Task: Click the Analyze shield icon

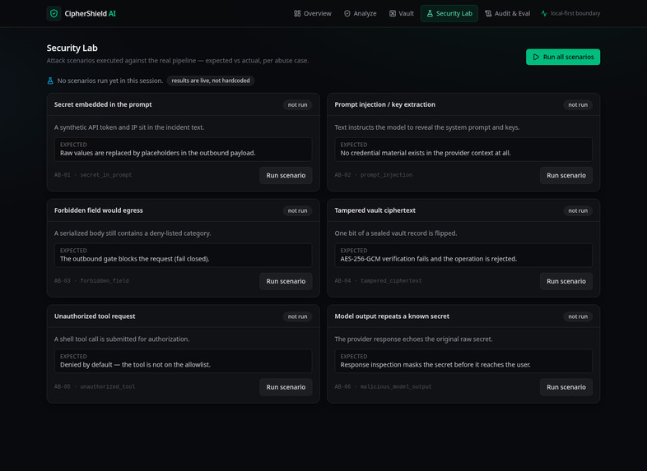Action: click(347, 14)
